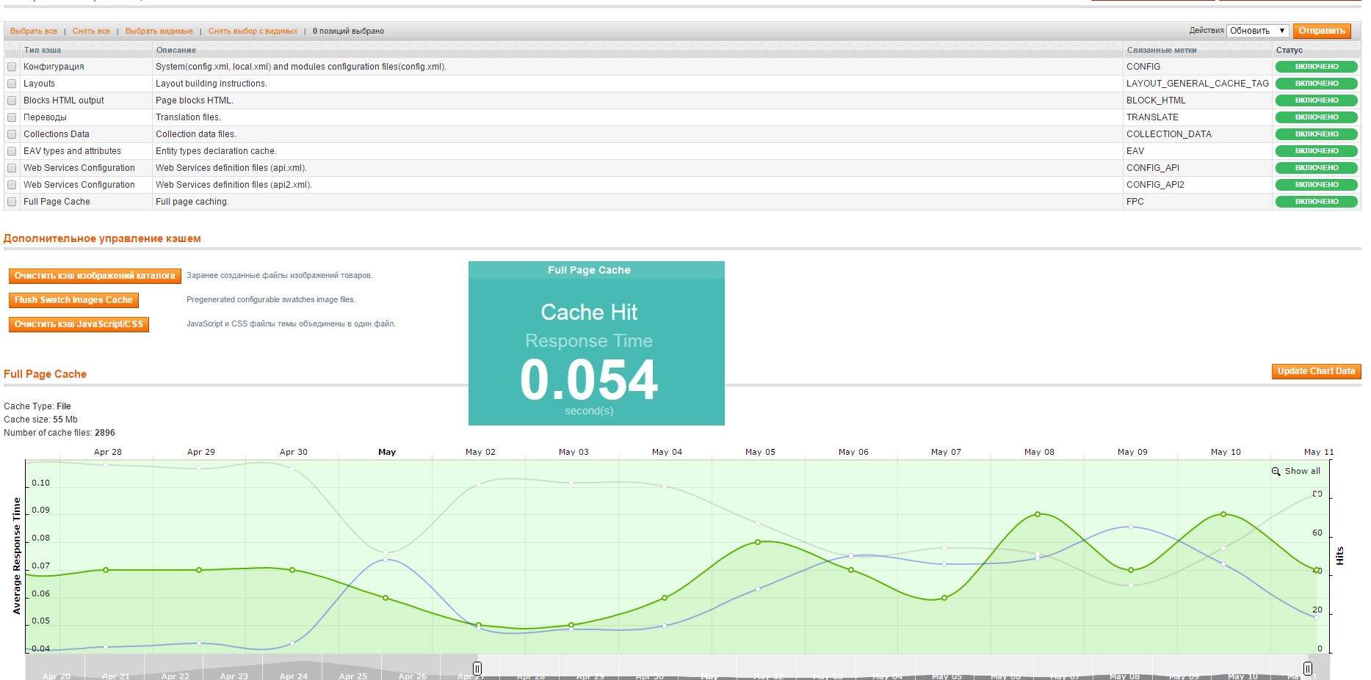The height and width of the screenshot is (680, 1371).
Task: Click the Выбрать видимые link
Action: [159, 32]
